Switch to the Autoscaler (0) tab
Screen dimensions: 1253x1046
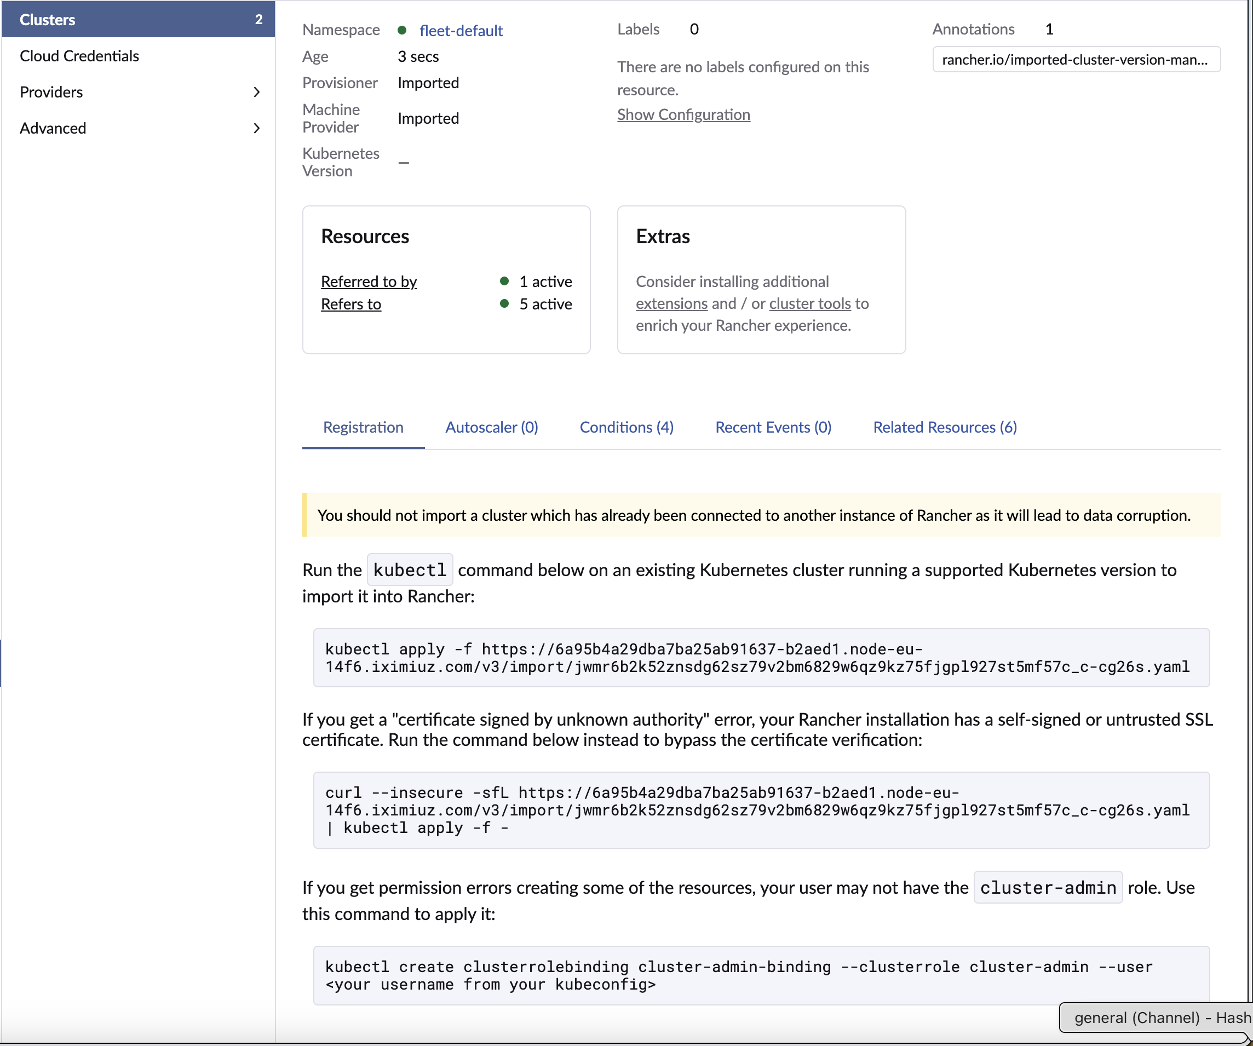pyautogui.click(x=492, y=427)
